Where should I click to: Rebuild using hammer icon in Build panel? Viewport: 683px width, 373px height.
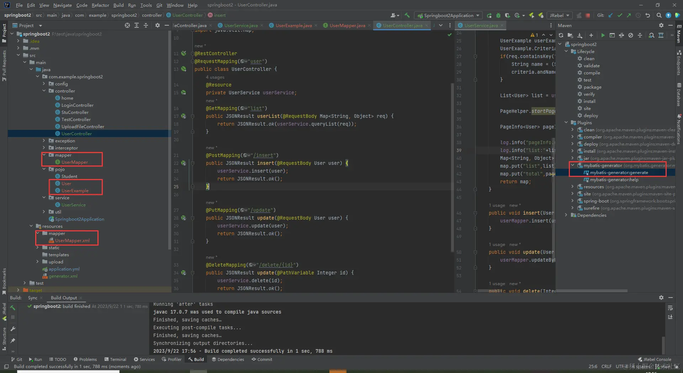(13, 308)
